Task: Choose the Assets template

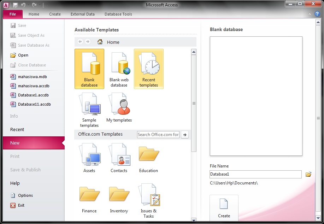Action: 89,158
